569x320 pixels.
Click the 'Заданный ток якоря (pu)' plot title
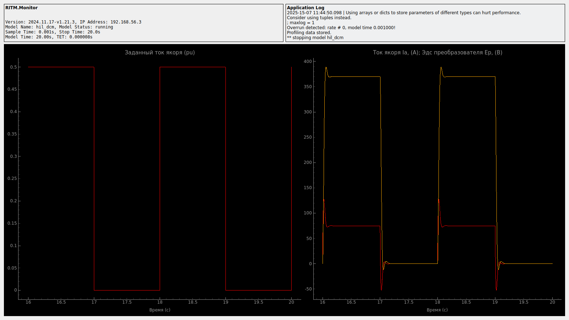pos(160,53)
